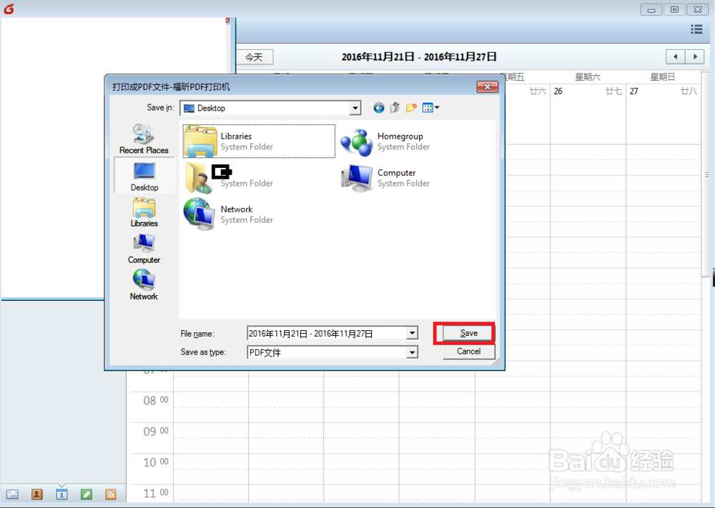The height and width of the screenshot is (508, 715).
Task: Click the Foxmail logo icon
Action: (9, 9)
